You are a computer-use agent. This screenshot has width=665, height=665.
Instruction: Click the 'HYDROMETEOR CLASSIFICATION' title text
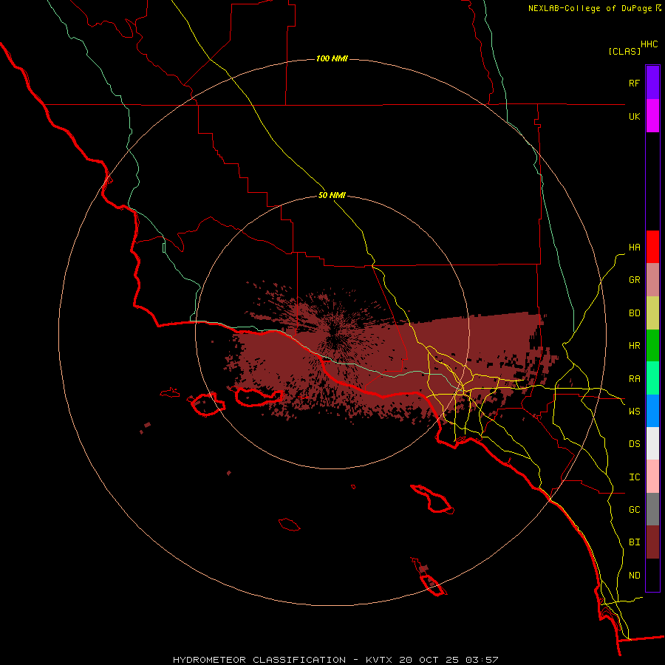coord(259,660)
